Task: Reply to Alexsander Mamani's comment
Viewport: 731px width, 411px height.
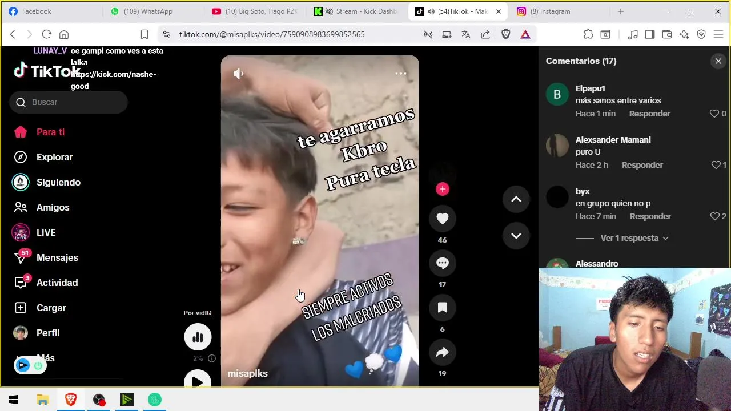Action: pyautogui.click(x=642, y=165)
